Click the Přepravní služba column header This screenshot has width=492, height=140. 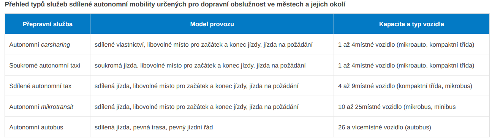(x=47, y=24)
